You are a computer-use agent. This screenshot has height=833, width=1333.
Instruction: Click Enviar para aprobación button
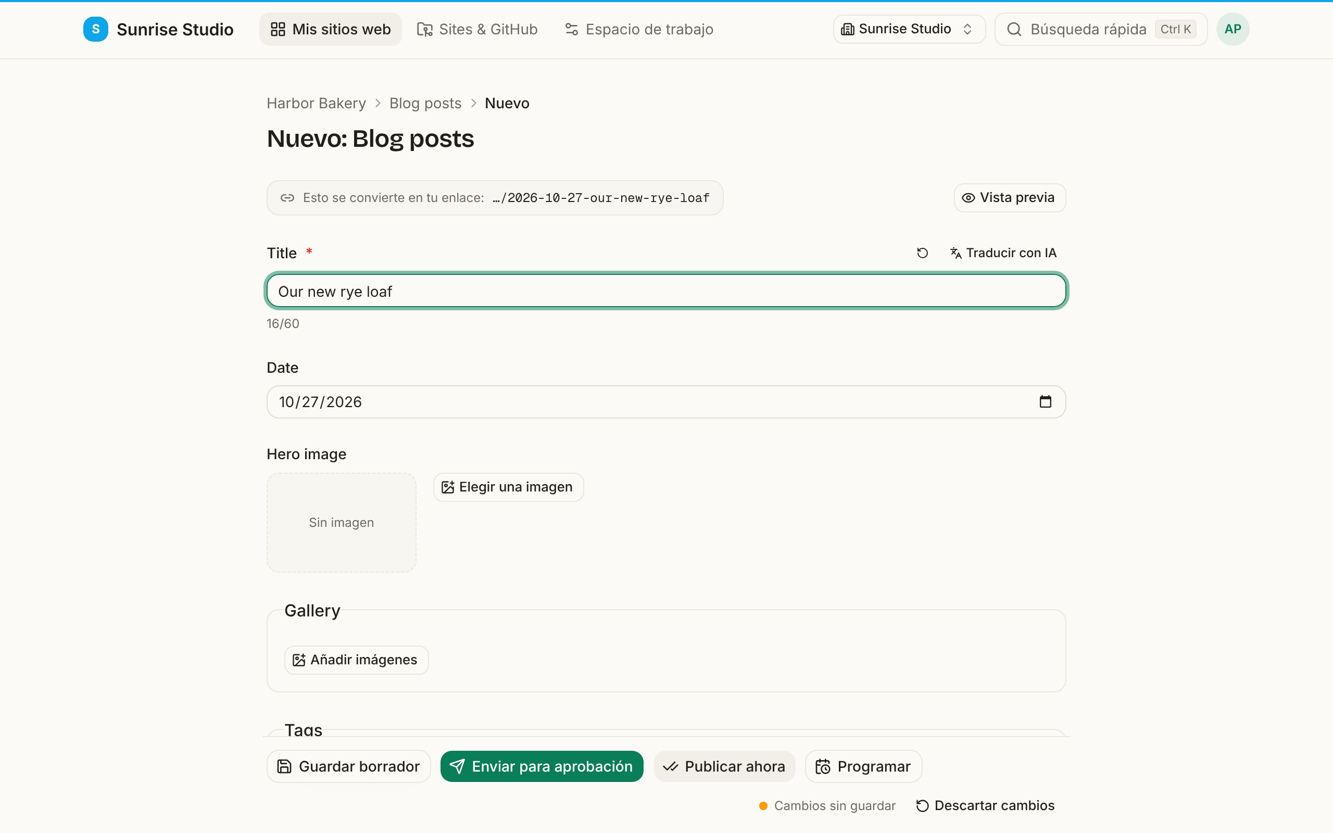[542, 766]
